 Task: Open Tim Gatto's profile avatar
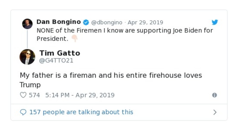click(x=27, y=57)
